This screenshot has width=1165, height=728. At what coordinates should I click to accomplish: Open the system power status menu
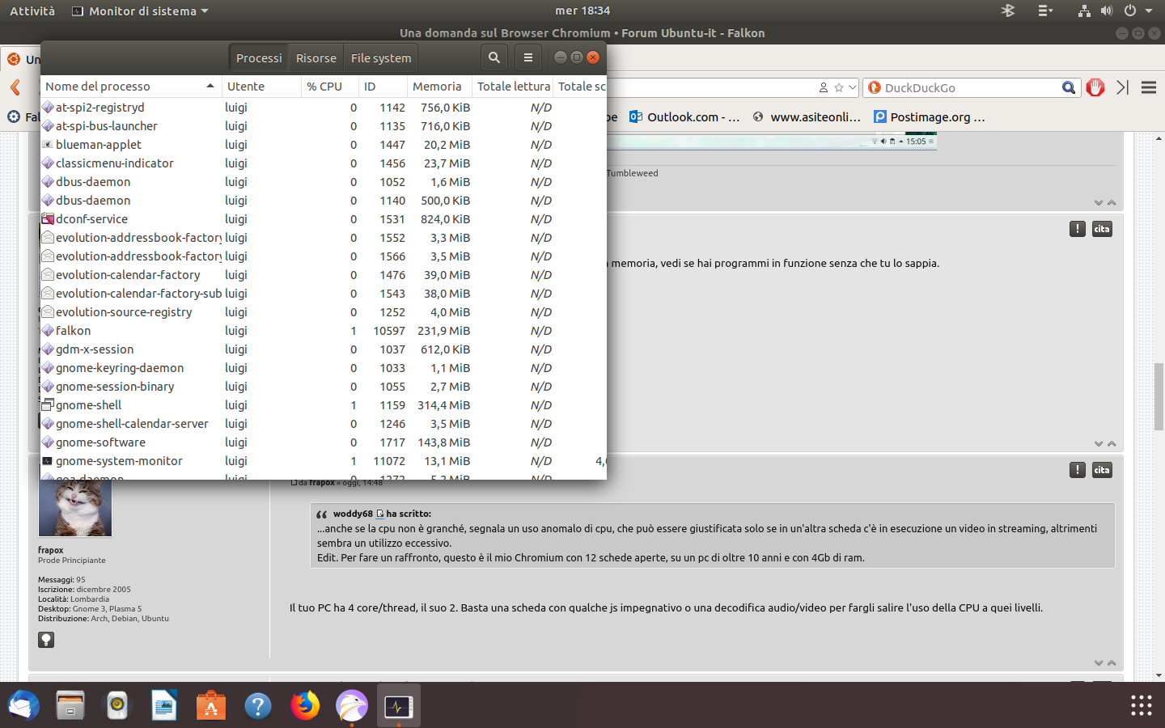coord(1137,11)
